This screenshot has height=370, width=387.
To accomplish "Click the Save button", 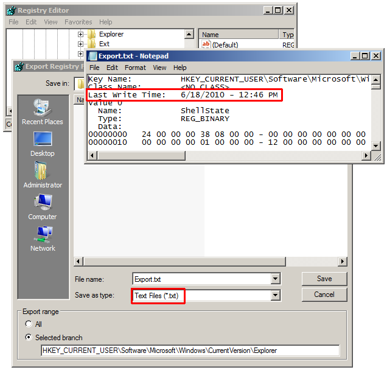I will click(x=324, y=279).
